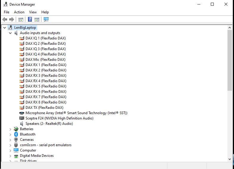Select DAX RX 3 (FlexRadio DAX)
Viewport: 234px width, 169px height.
click(46, 76)
